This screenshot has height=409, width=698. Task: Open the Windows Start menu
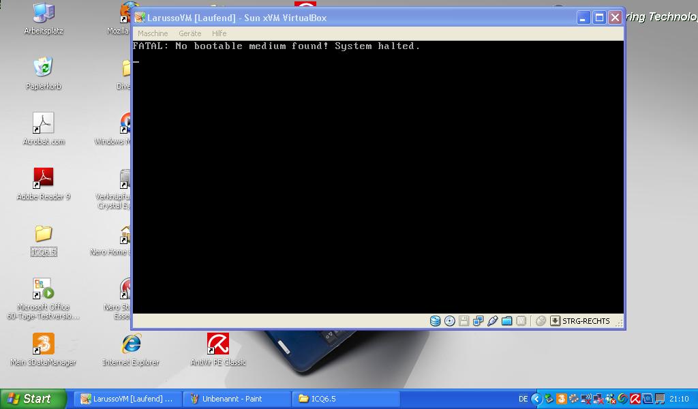point(33,399)
